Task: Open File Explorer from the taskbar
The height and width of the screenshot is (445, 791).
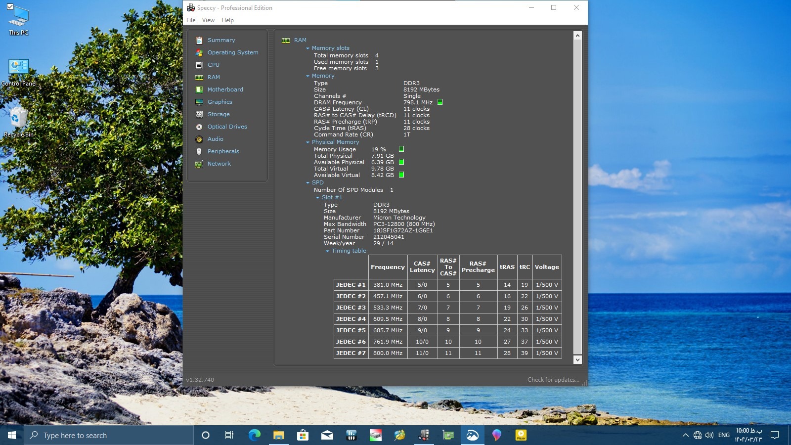Action: [278, 435]
